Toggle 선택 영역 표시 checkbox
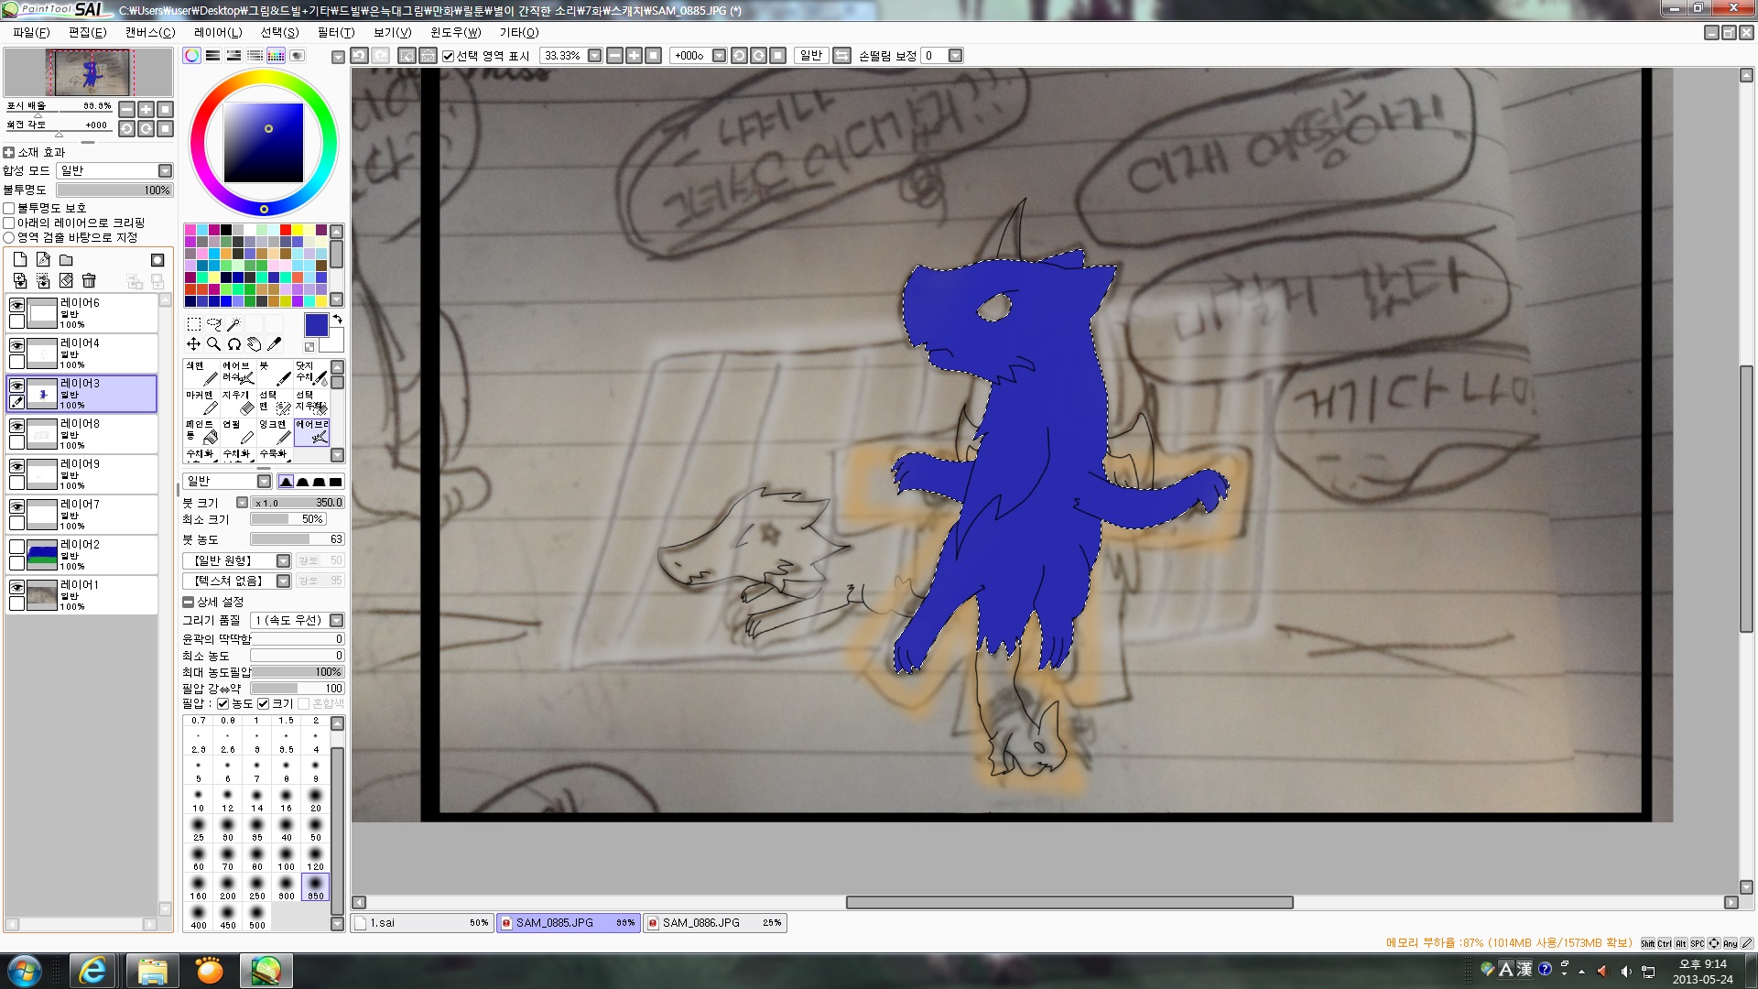 click(x=449, y=56)
